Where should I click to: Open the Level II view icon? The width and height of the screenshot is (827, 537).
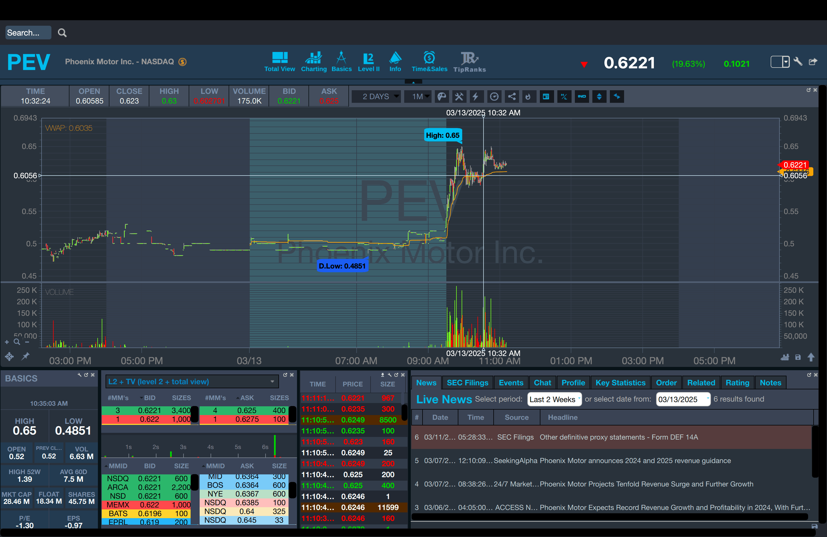coord(368,62)
